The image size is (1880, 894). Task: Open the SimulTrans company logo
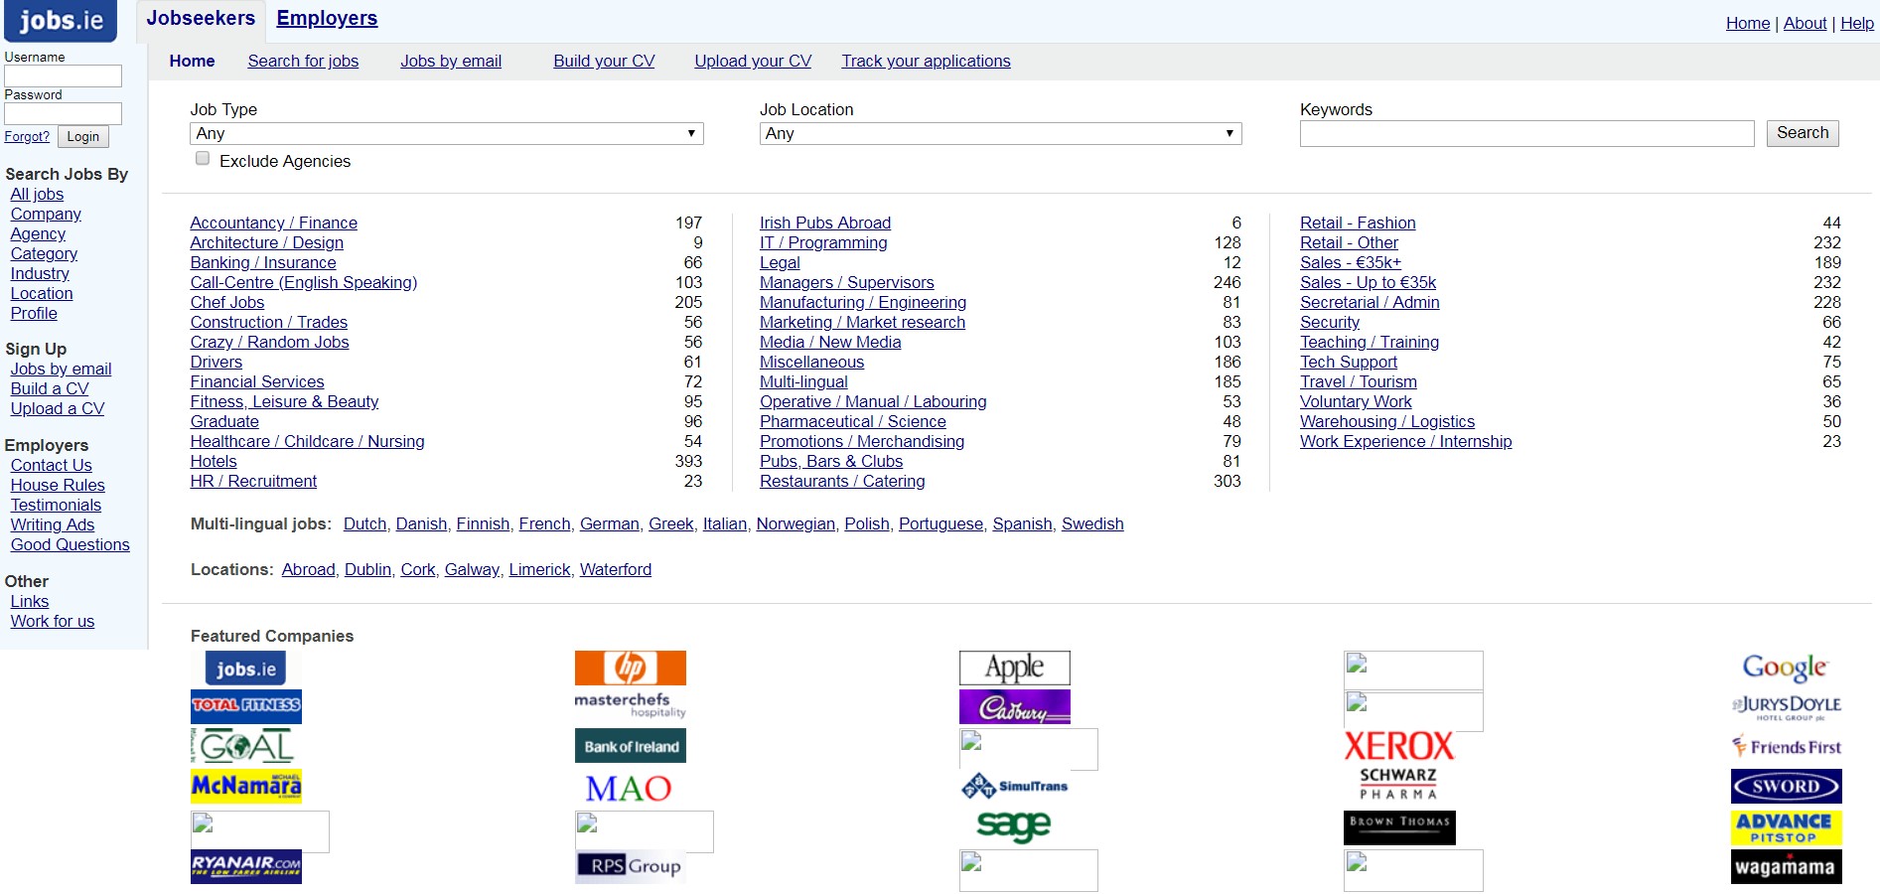tap(1015, 786)
